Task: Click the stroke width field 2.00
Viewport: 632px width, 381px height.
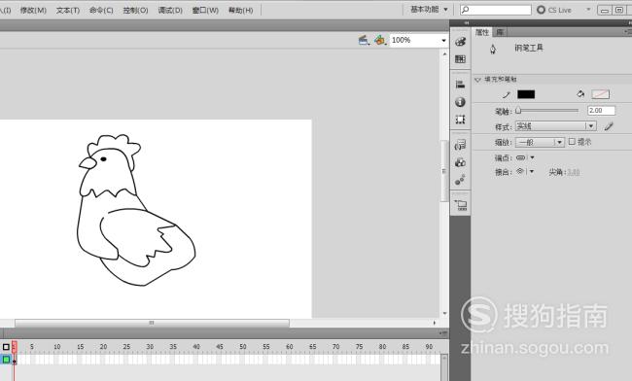Action: (601, 111)
